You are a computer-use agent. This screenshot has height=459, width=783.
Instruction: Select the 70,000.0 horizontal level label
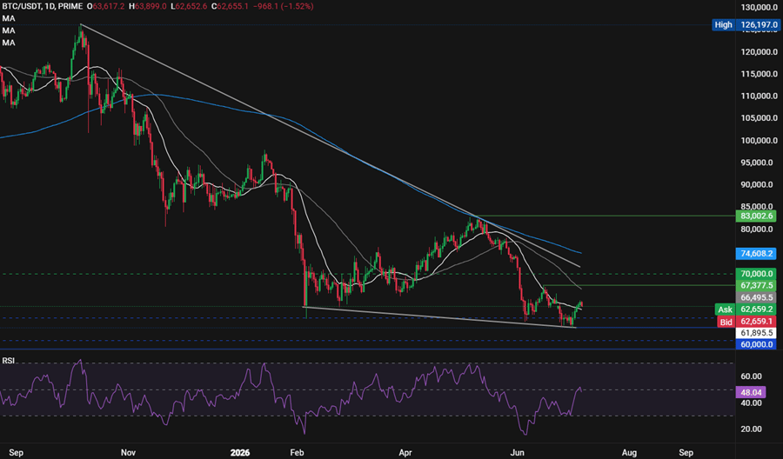(x=757, y=274)
